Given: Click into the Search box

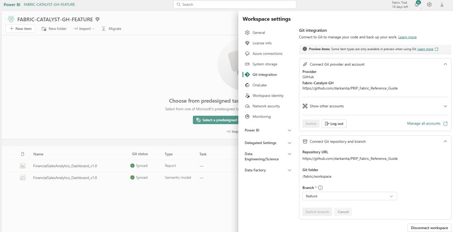Looking at the screenshot, I should (235, 5).
